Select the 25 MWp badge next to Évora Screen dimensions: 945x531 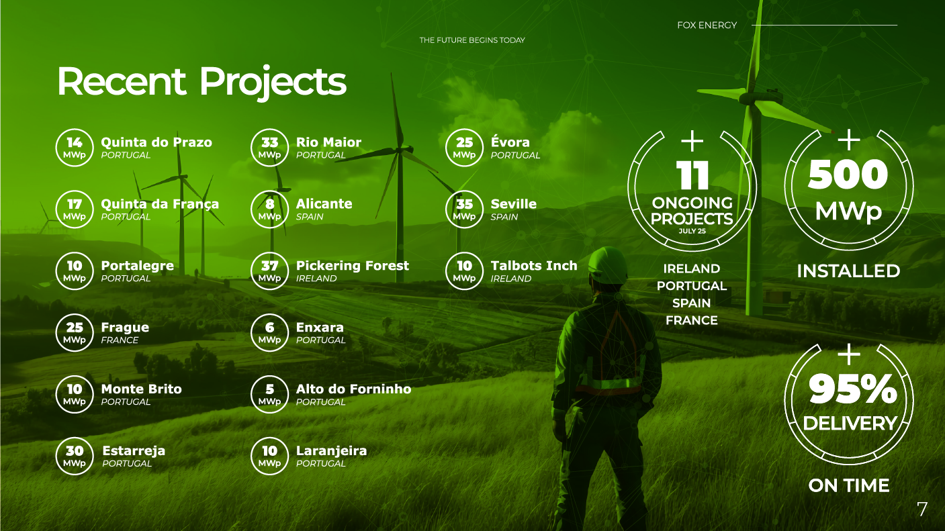[x=464, y=148]
